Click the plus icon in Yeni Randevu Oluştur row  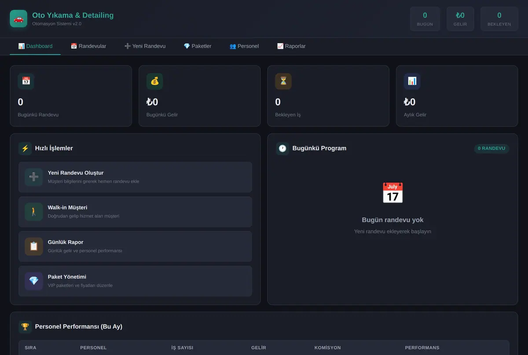(34, 177)
